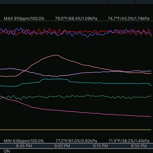
Task: Select the 71.5°F/38.2%/1.41kPa min reading
Action: pos(129,141)
